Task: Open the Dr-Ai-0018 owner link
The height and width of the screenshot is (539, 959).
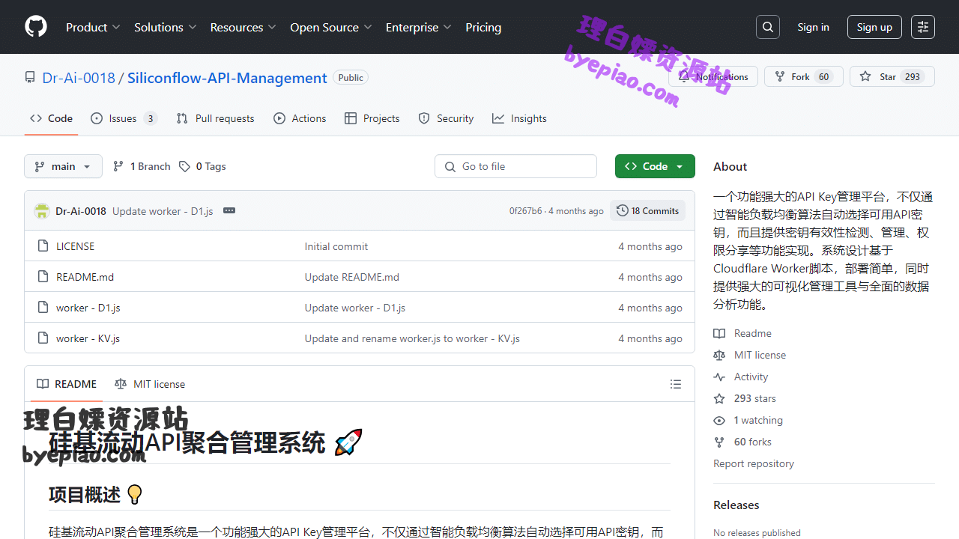Action: pos(79,78)
